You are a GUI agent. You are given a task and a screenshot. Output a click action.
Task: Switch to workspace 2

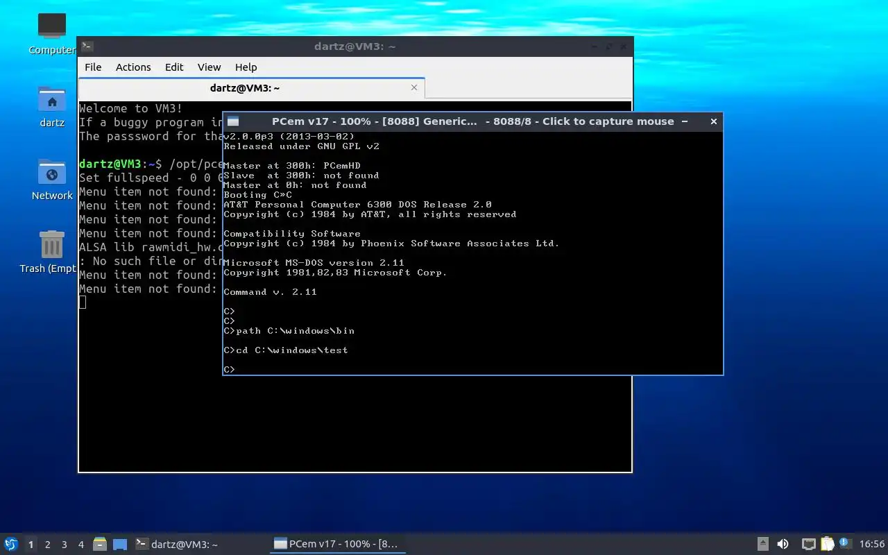click(x=47, y=545)
